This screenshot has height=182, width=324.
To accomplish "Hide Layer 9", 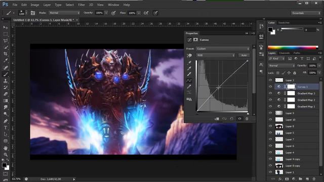I will click(x=270, y=113).
